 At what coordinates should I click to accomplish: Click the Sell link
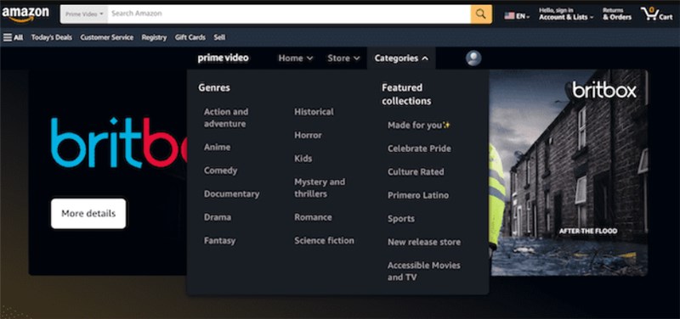click(x=219, y=37)
